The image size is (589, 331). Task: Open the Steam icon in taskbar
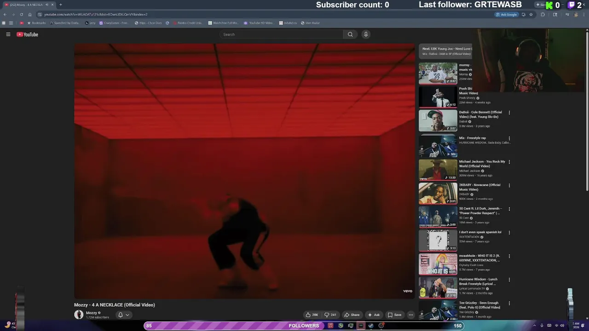pyautogui.click(x=371, y=325)
